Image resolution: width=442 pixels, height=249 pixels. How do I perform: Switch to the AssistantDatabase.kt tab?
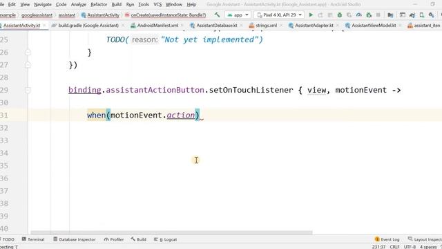(216, 26)
